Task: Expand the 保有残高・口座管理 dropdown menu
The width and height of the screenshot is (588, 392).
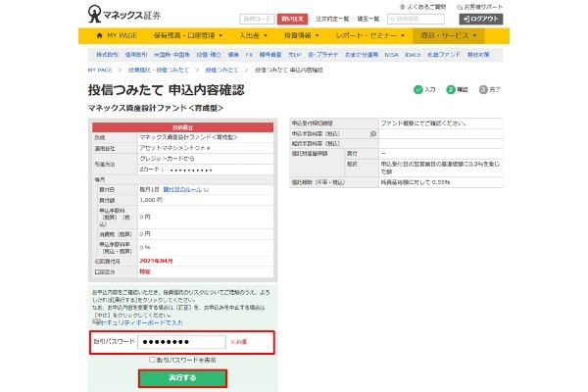Action: coord(188,36)
